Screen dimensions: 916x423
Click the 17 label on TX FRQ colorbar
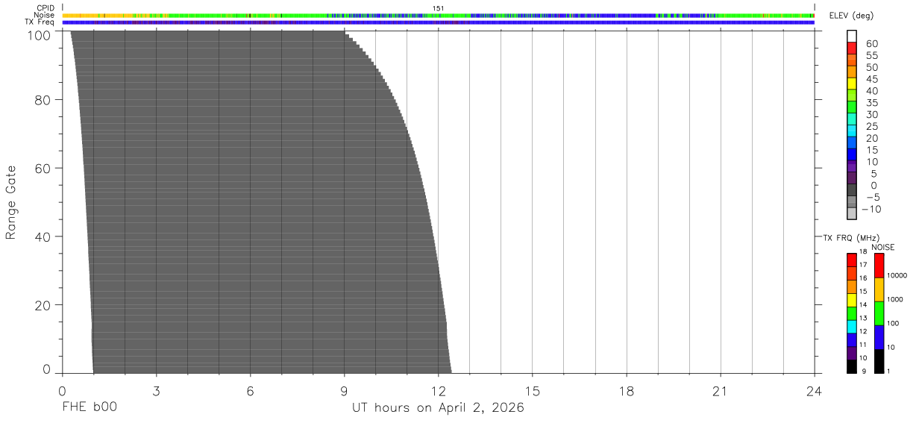tap(863, 265)
